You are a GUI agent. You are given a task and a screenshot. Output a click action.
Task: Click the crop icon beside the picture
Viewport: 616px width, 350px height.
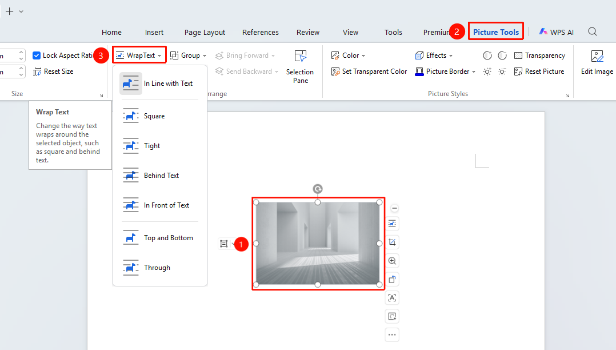tap(392, 242)
